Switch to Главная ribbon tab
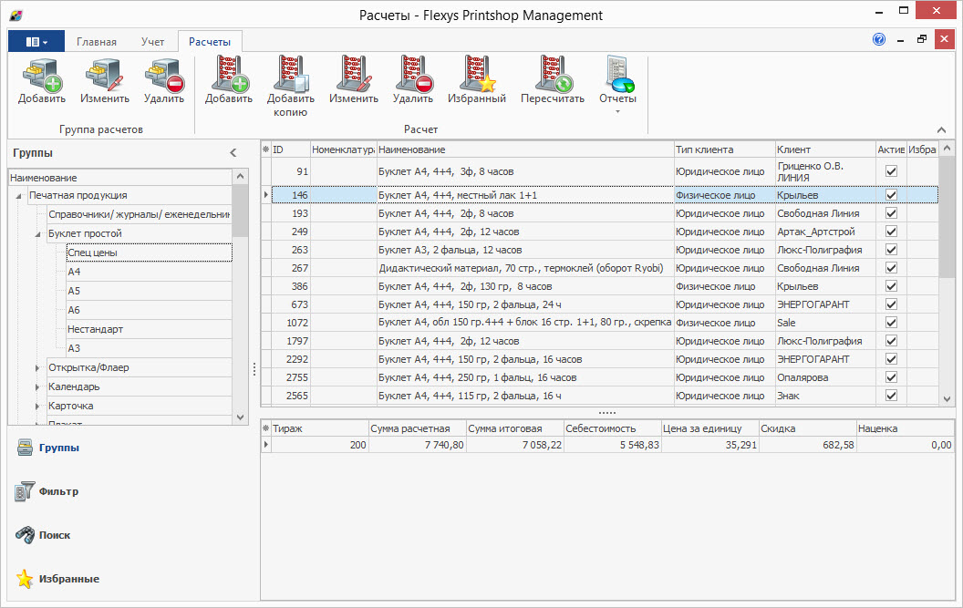 (97, 42)
